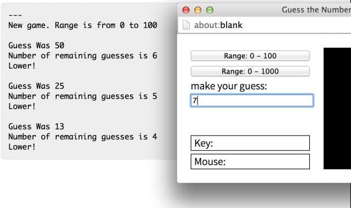This screenshot has height=208, width=351.
Task: Zoom window using the green button
Action: click(210, 10)
